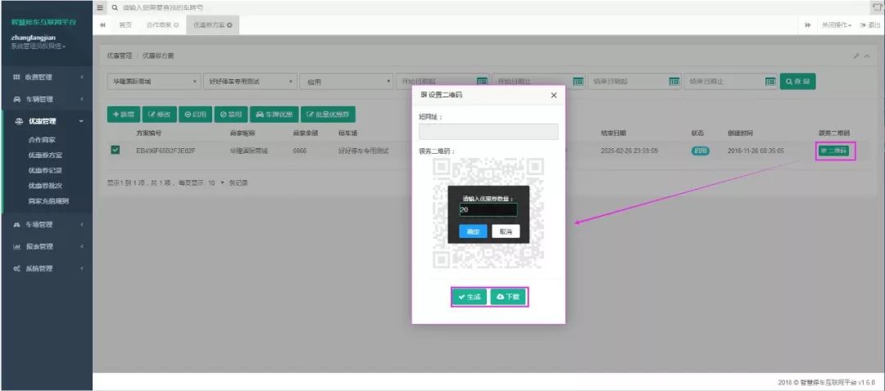Click the 批量优惠券 button
Viewport: 885px width, 391px height.
click(328, 115)
